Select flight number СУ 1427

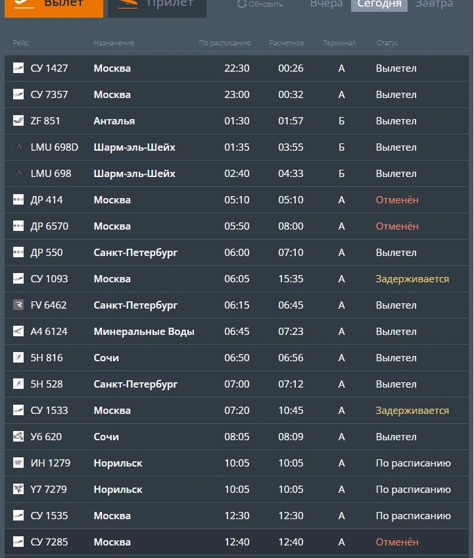pos(49,68)
